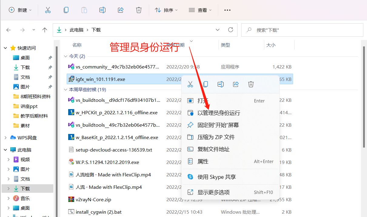Click the Share icon in the toolbar
The image size is (367, 217).
coord(121,10)
